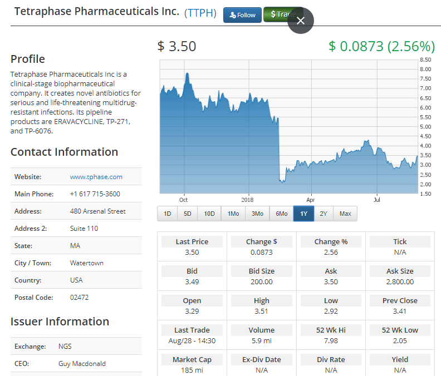Click the green $ 0.0873 (2.56%) change
The image size is (441, 376).
click(381, 46)
